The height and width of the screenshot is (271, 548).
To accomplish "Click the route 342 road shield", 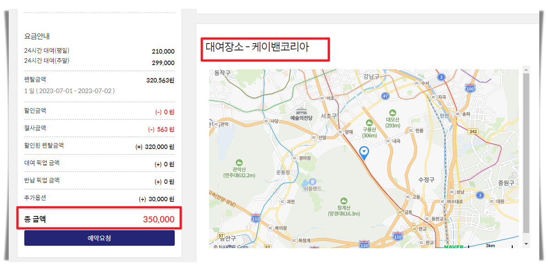I will click(474, 131).
